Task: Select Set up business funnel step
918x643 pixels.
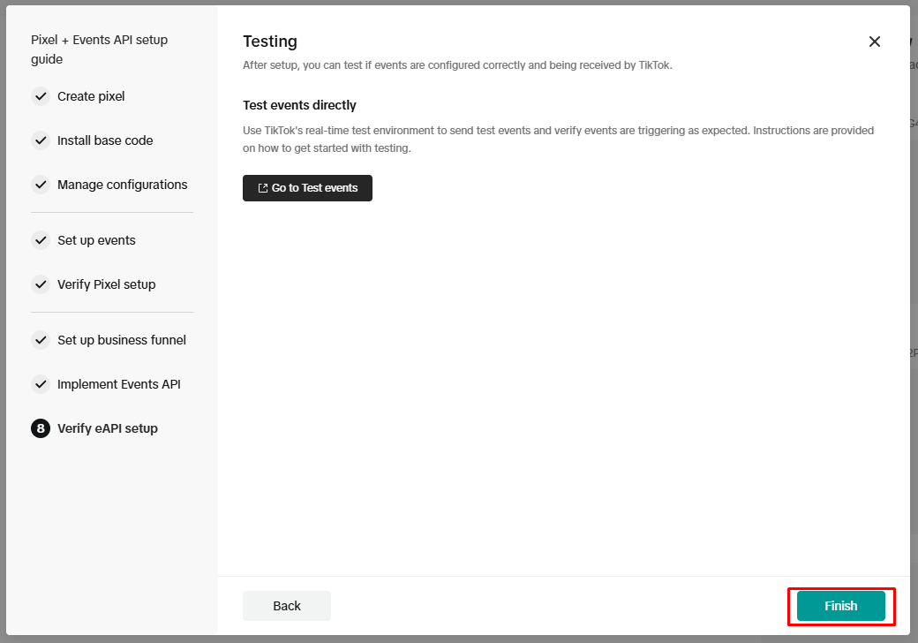Action: tap(121, 340)
